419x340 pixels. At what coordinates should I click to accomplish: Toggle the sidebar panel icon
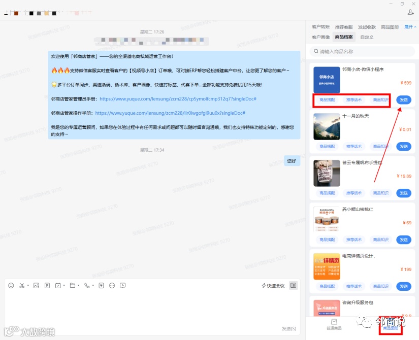[x=293, y=286]
